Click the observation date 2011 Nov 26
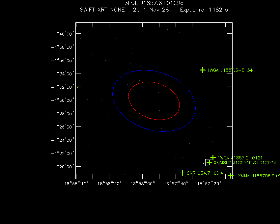Image resolution: width=280 pixels, height=224 pixels. point(151,10)
